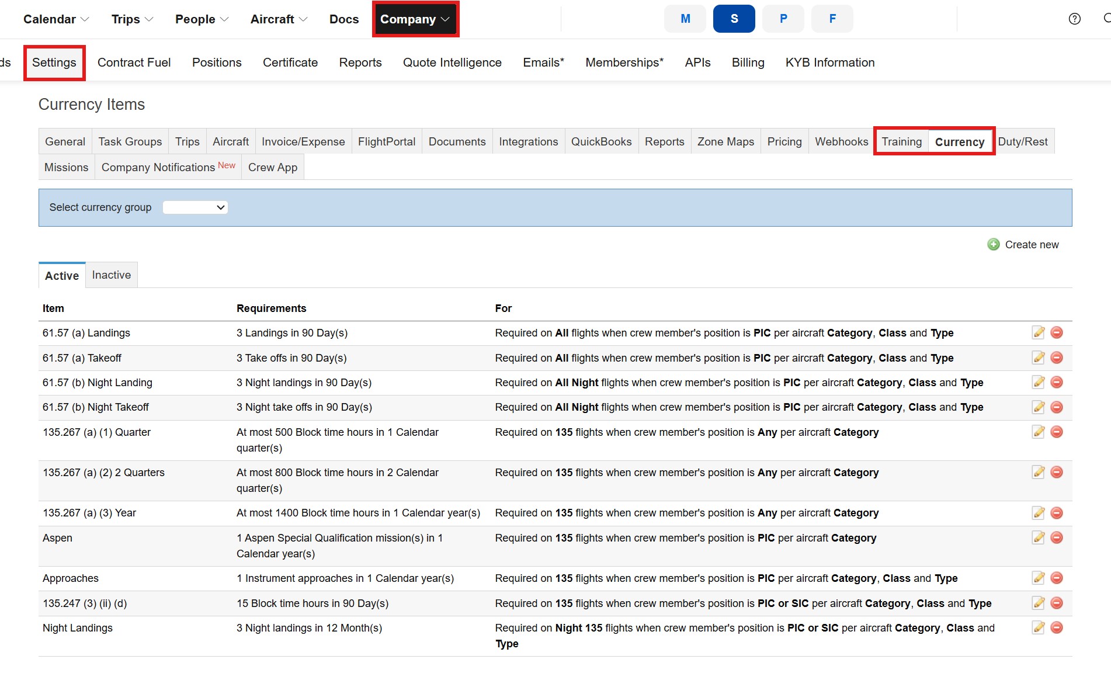Open company Reports in the sub navigation

(360, 63)
